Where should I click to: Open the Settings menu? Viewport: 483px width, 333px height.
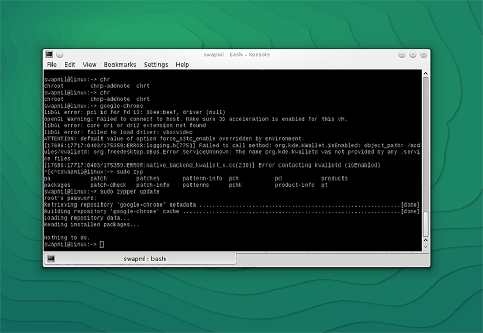(x=156, y=65)
